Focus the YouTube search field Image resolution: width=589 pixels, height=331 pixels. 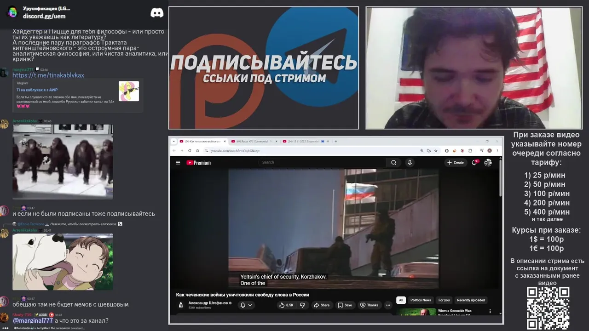[322, 162]
